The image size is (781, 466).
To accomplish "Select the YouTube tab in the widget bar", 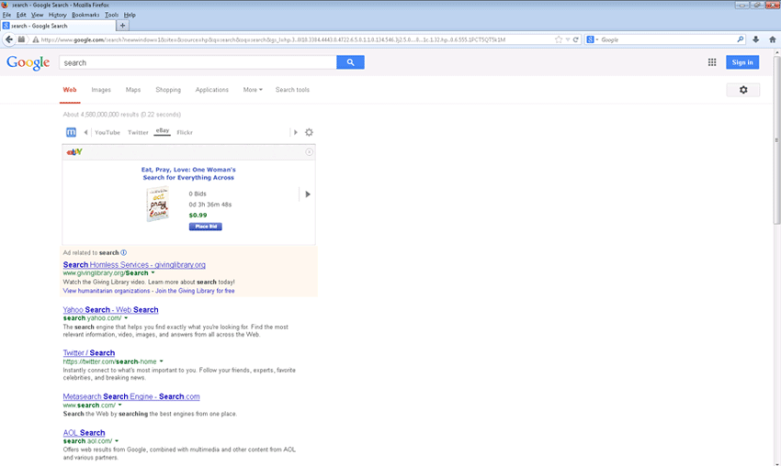I will (x=108, y=132).
